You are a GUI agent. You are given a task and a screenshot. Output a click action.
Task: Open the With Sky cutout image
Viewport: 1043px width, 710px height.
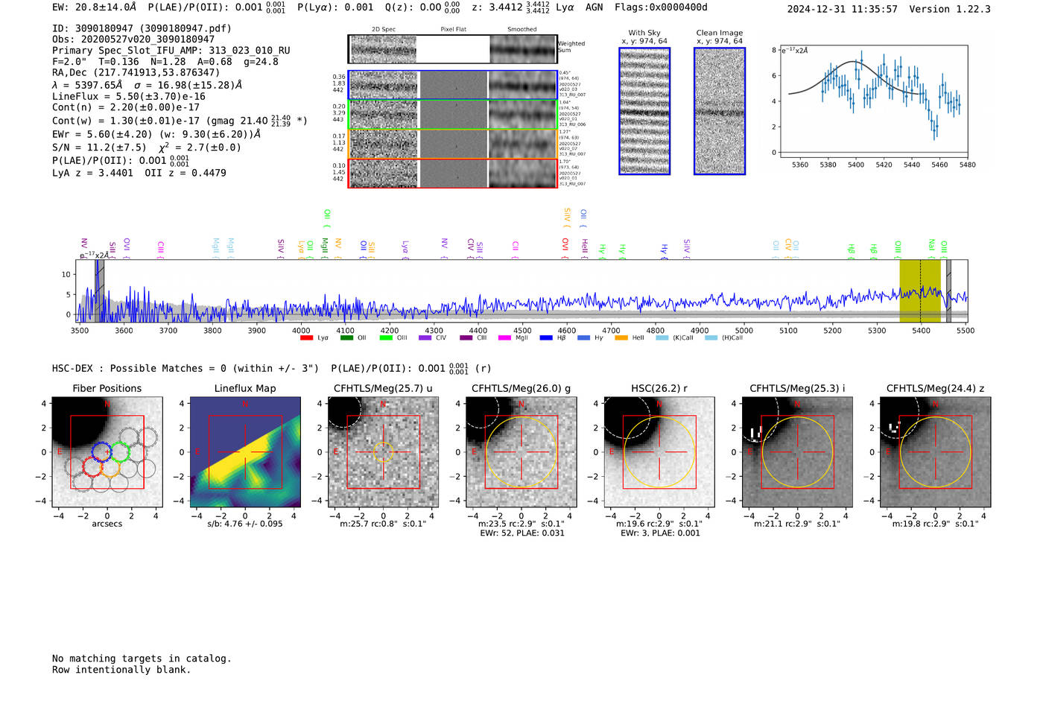pyautogui.click(x=644, y=111)
